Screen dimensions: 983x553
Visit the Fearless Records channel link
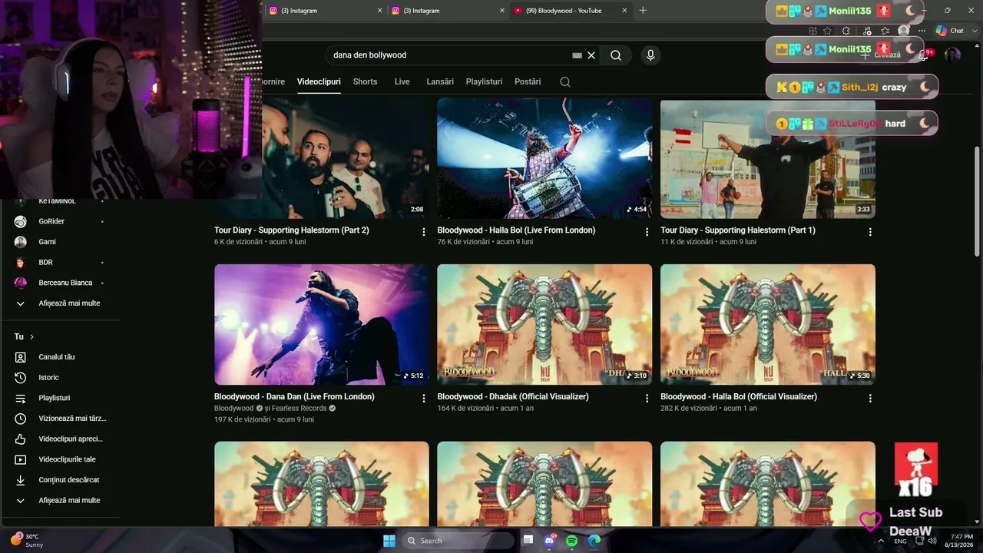point(299,409)
